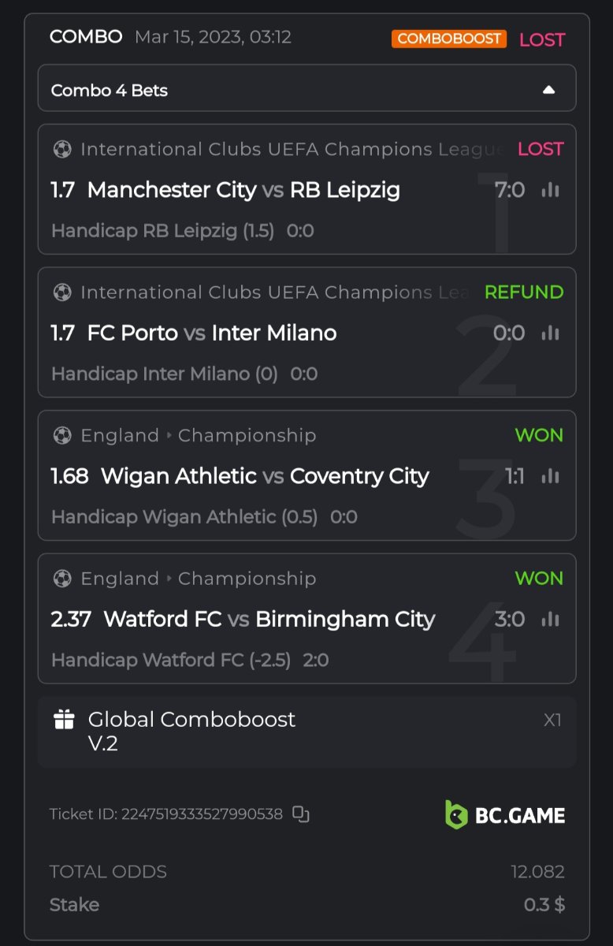Click the Global Comboboost gift icon
This screenshot has width=613, height=946.
[x=64, y=719]
